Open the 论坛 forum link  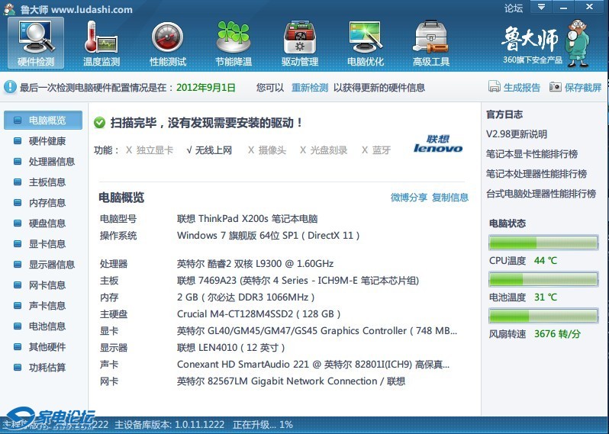point(514,8)
